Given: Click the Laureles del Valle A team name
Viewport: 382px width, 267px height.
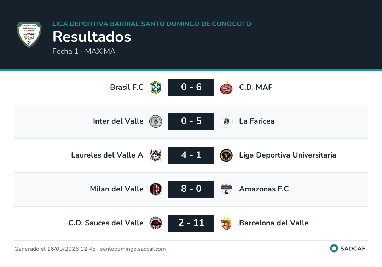Looking at the screenshot, I should point(107,155).
